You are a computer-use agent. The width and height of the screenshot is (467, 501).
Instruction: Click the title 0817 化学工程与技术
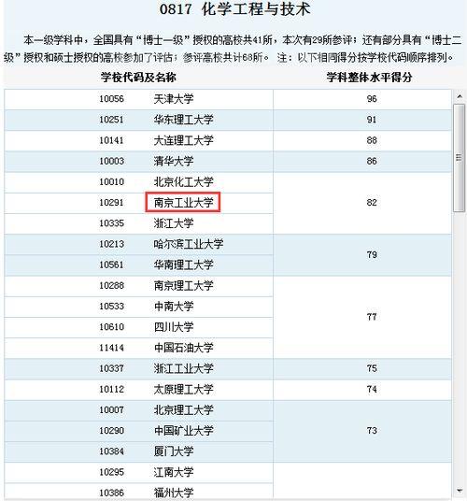coord(235,9)
